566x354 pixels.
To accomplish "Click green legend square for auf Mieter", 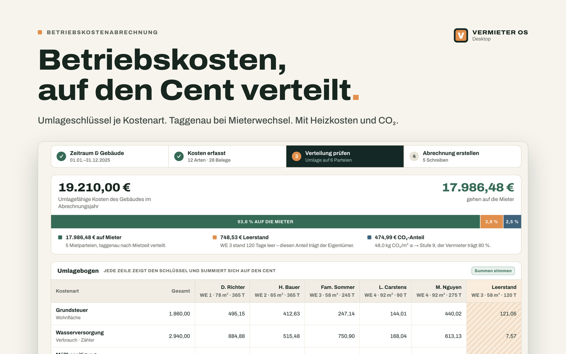I will click(x=60, y=238).
